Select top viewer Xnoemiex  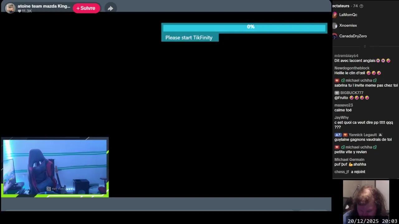[x=348, y=25]
